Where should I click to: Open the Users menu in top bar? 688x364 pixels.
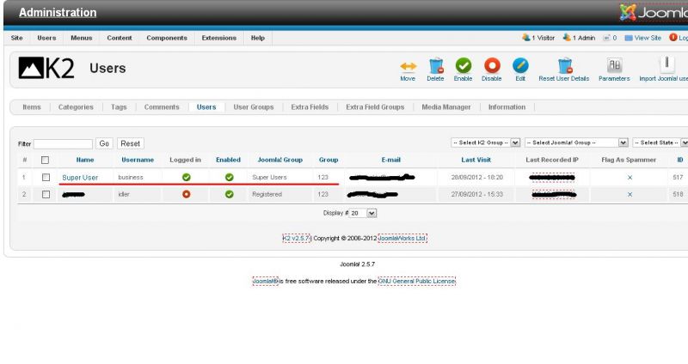pyautogui.click(x=46, y=38)
